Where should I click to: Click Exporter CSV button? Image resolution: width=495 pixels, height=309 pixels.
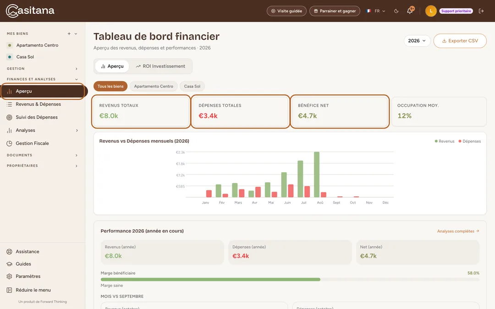460,41
